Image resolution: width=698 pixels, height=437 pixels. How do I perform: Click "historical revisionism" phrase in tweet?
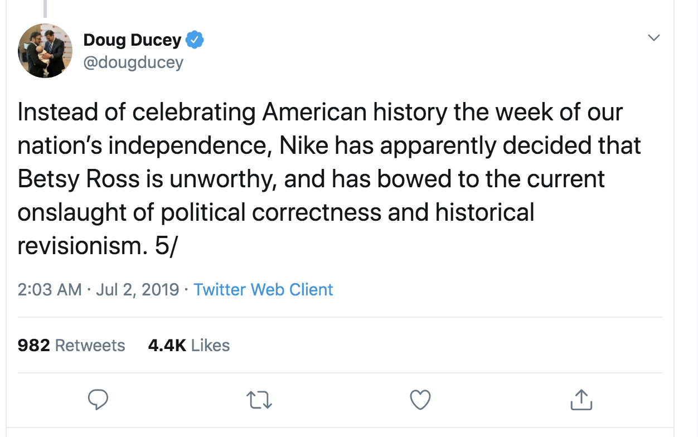click(485, 213)
